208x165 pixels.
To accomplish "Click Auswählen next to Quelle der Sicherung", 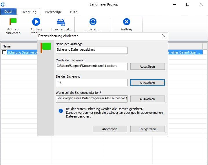I will 147,66.
